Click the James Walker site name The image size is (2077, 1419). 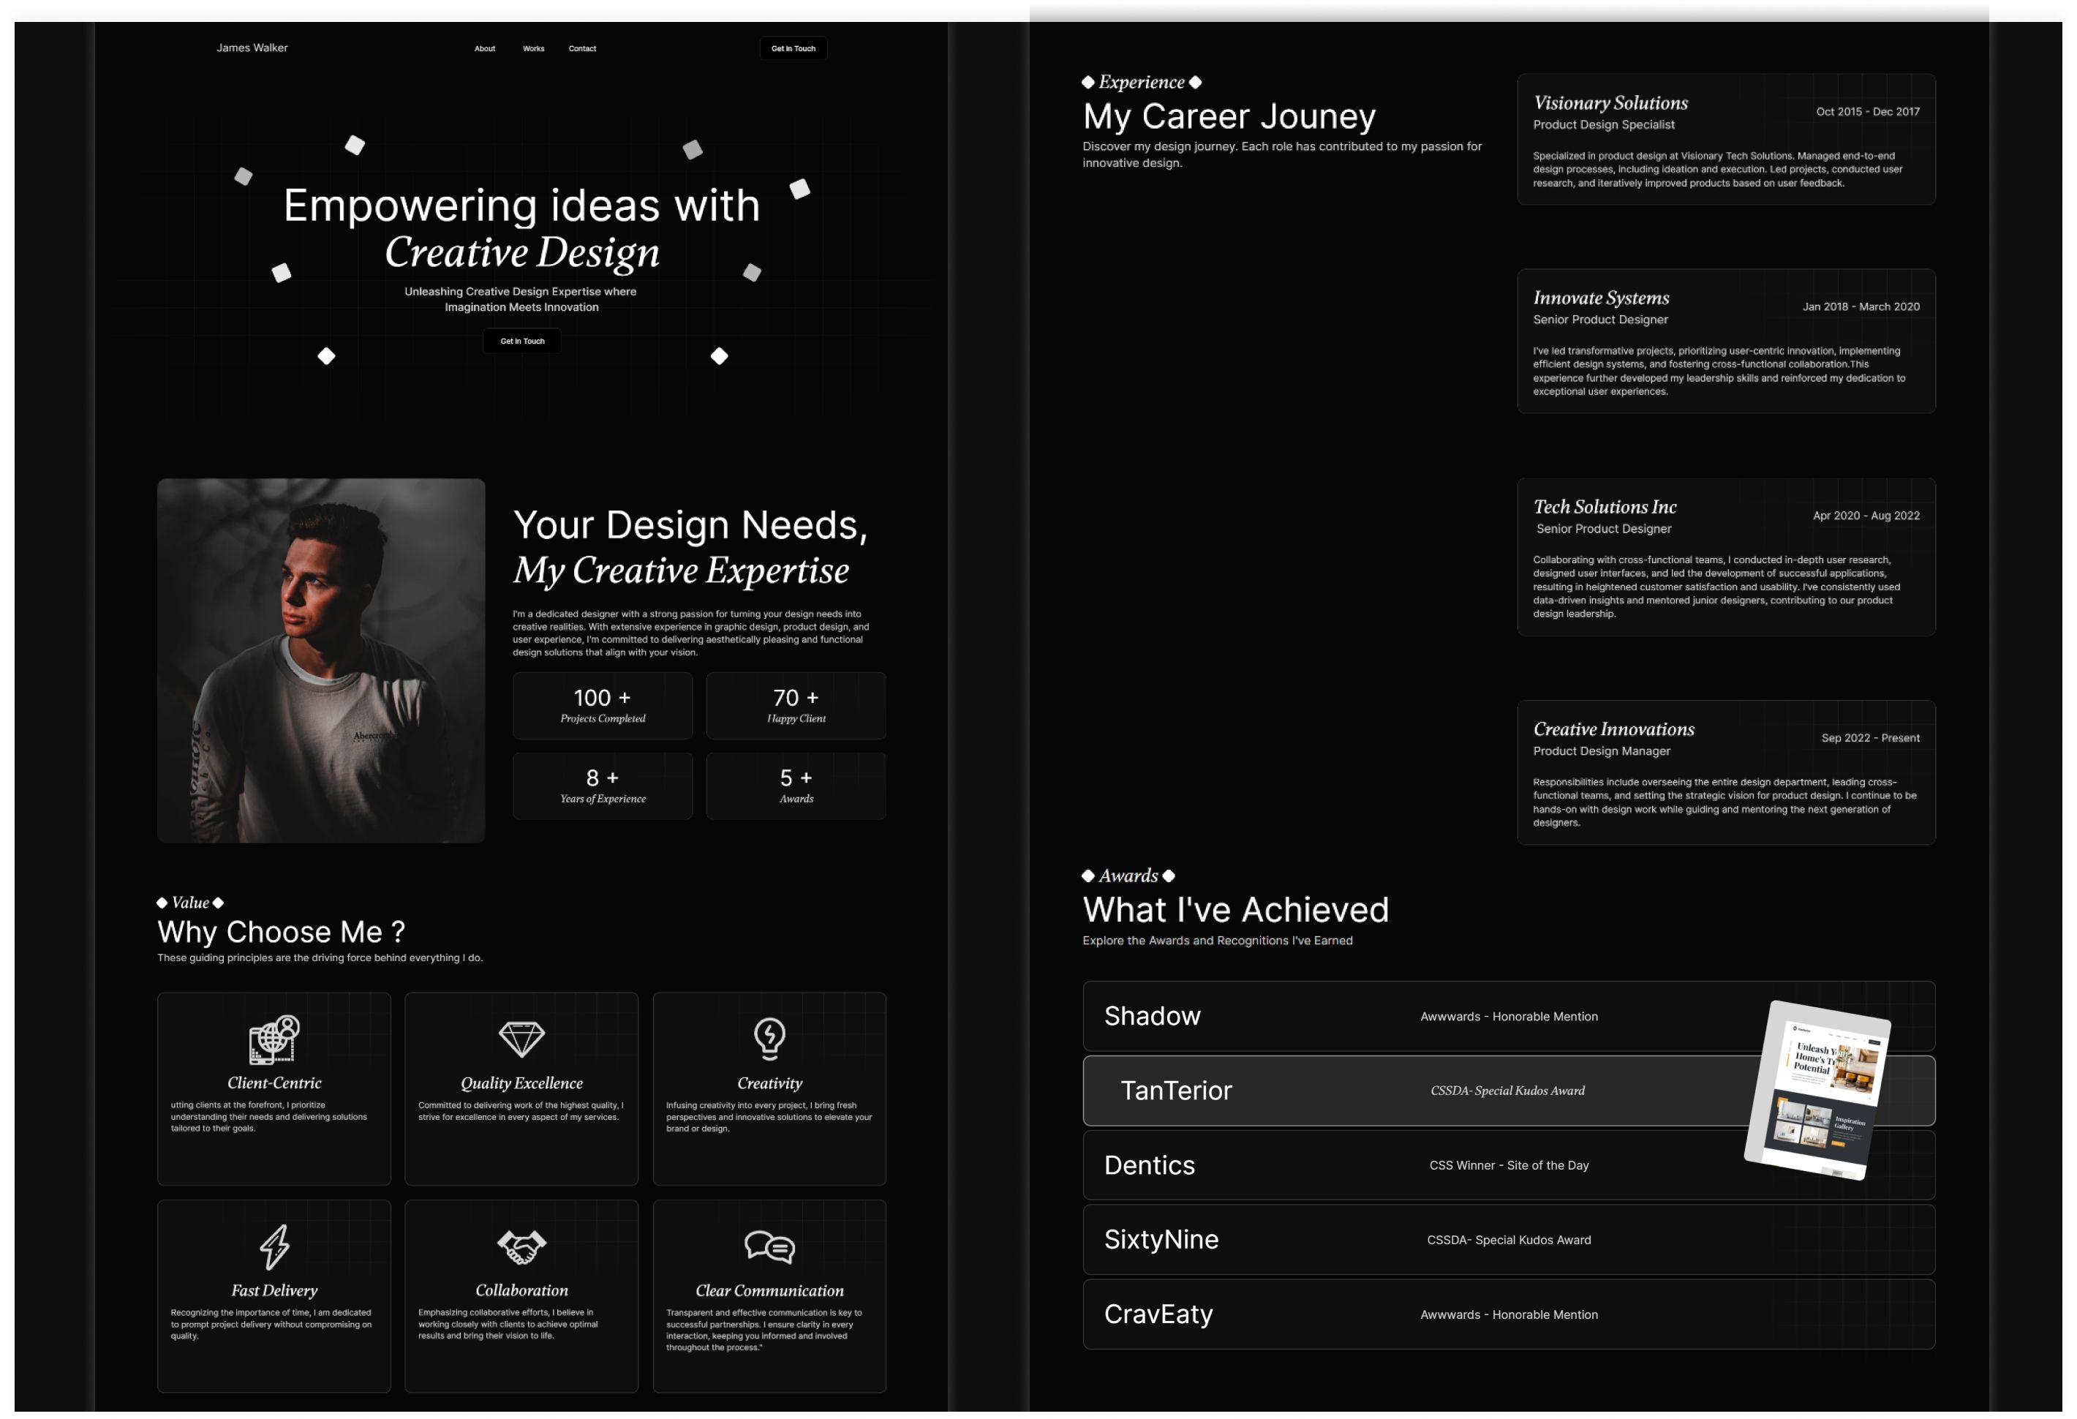click(x=252, y=48)
